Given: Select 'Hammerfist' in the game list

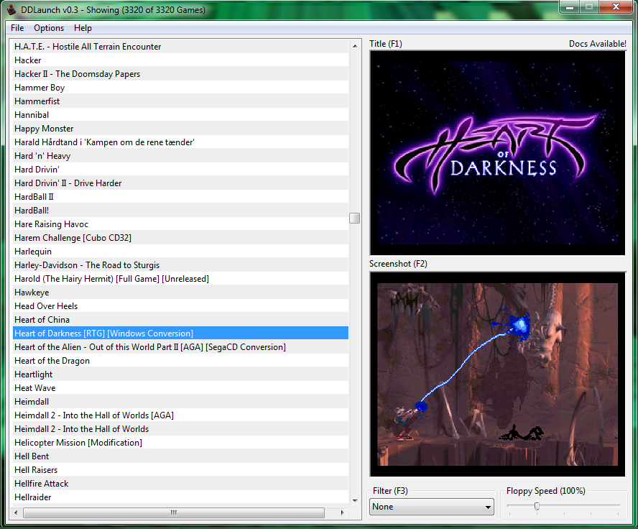Looking at the screenshot, I should click(x=180, y=101).
